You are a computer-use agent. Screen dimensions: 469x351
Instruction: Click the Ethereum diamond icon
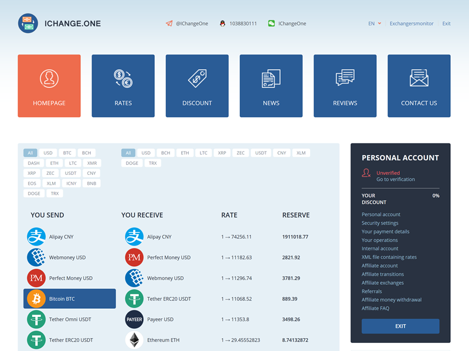pyautogui.click(x=134, y=340)
